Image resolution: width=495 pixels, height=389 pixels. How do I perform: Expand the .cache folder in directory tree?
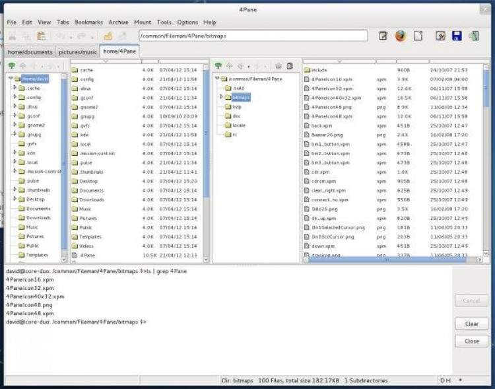[x=15, y=88]
